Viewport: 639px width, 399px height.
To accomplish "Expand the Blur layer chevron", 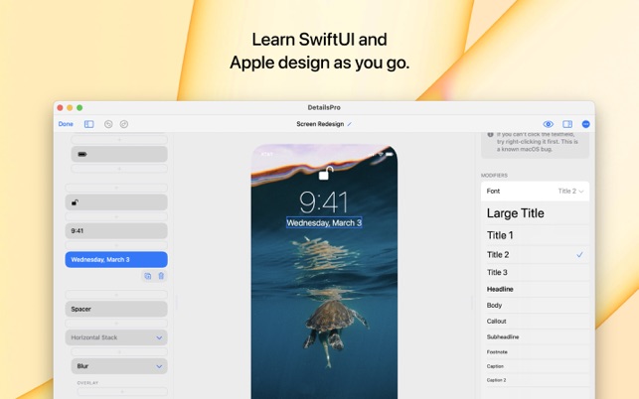I will click(159, 366).
